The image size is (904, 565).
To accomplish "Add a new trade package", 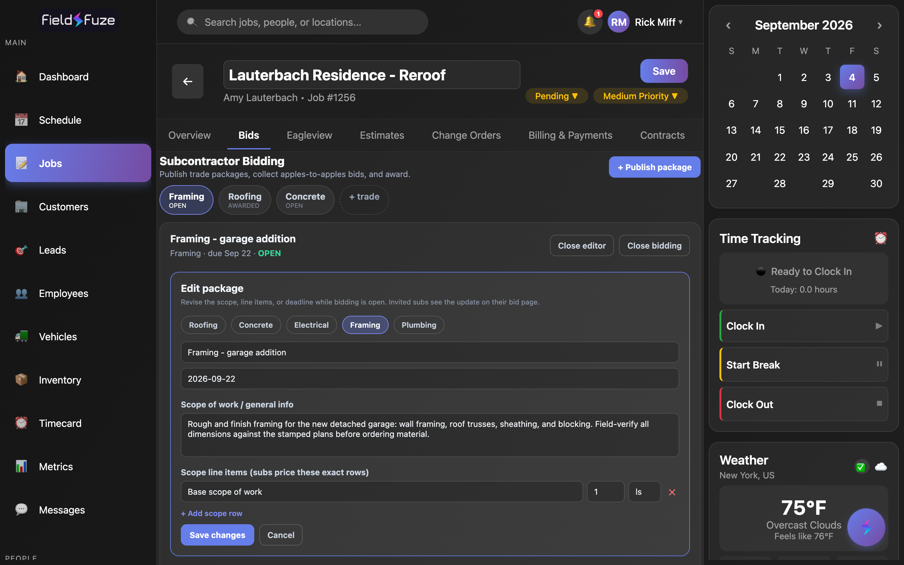I will pyautogui.click(x=364, y=200).
